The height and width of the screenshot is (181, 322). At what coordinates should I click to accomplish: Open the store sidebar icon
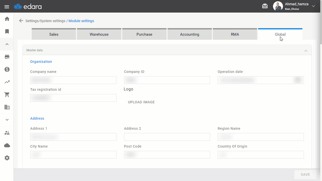coord(7,57)
